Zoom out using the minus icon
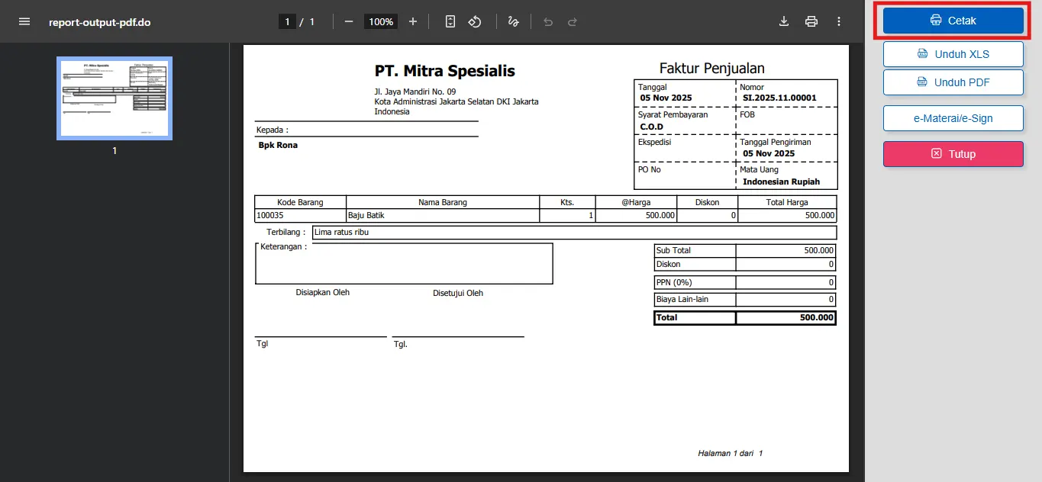 [x=349, y=21]
